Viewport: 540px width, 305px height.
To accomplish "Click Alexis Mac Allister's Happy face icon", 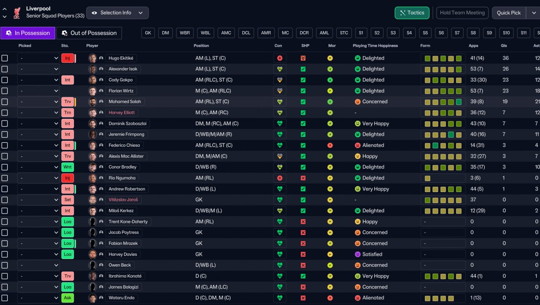I will click(x=358, y=156).
